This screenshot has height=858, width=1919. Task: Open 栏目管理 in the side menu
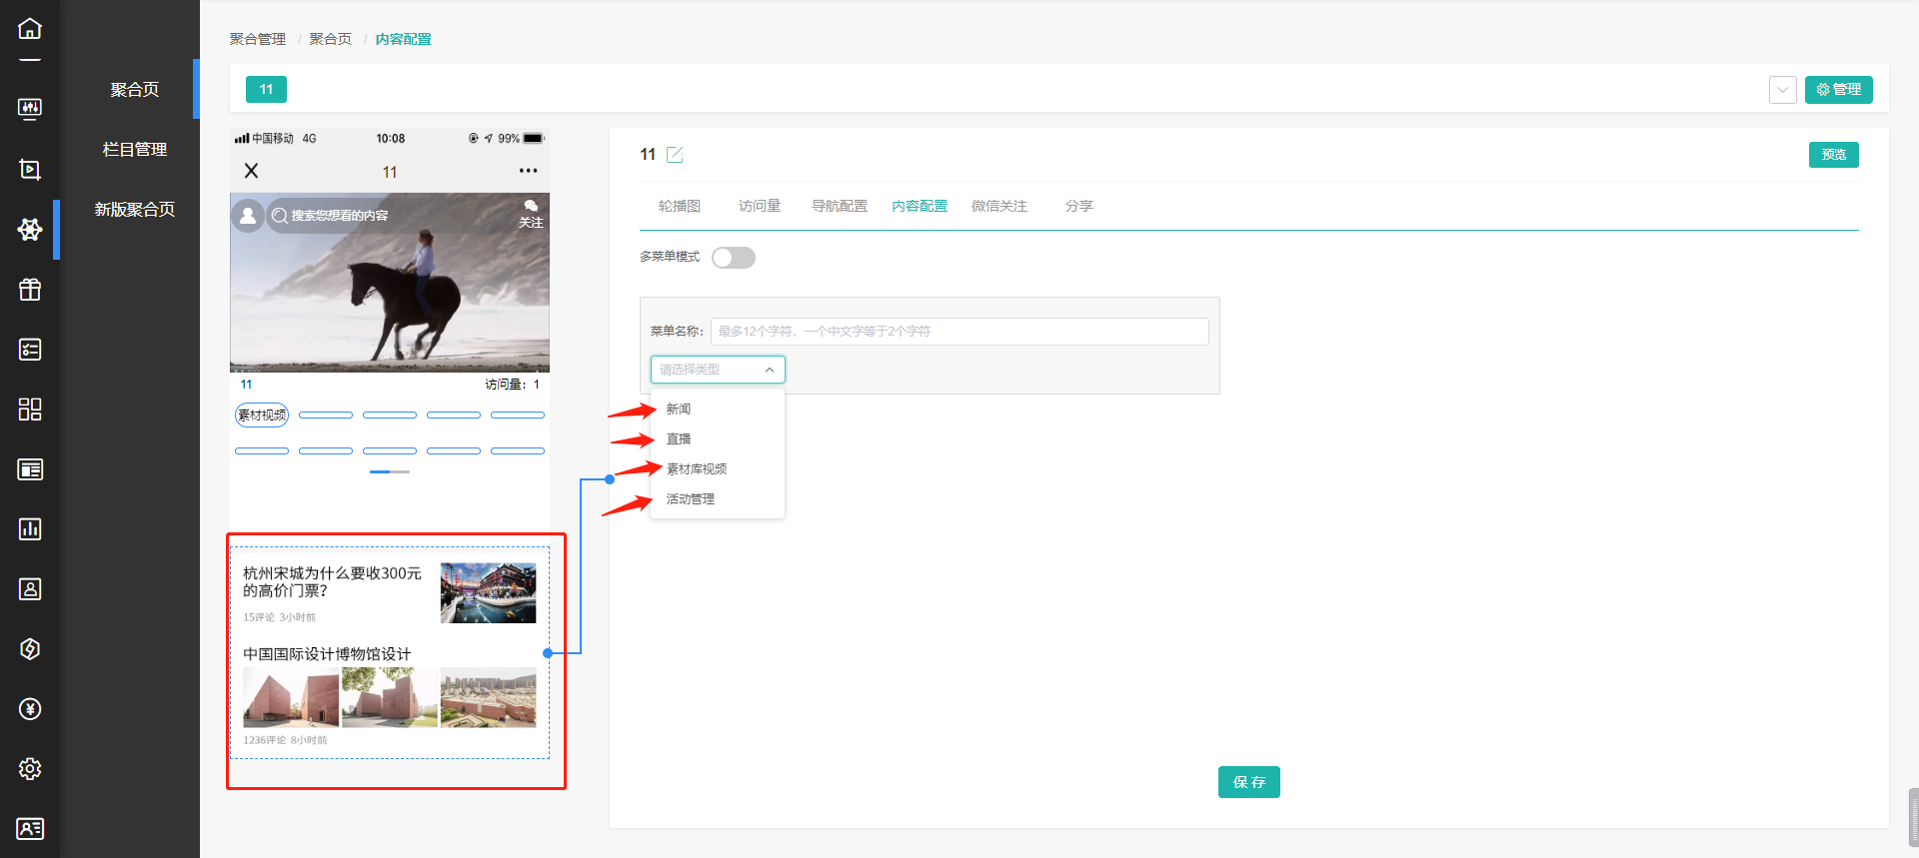(135, 150)
